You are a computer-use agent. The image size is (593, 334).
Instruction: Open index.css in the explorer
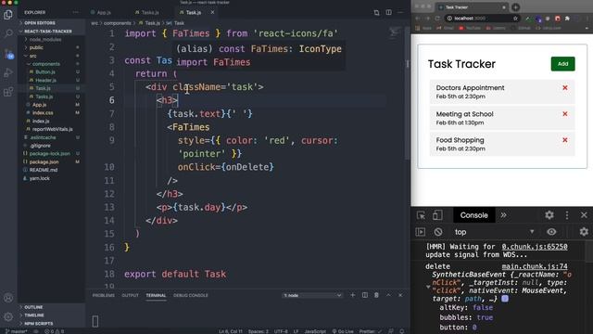(43, 113)
